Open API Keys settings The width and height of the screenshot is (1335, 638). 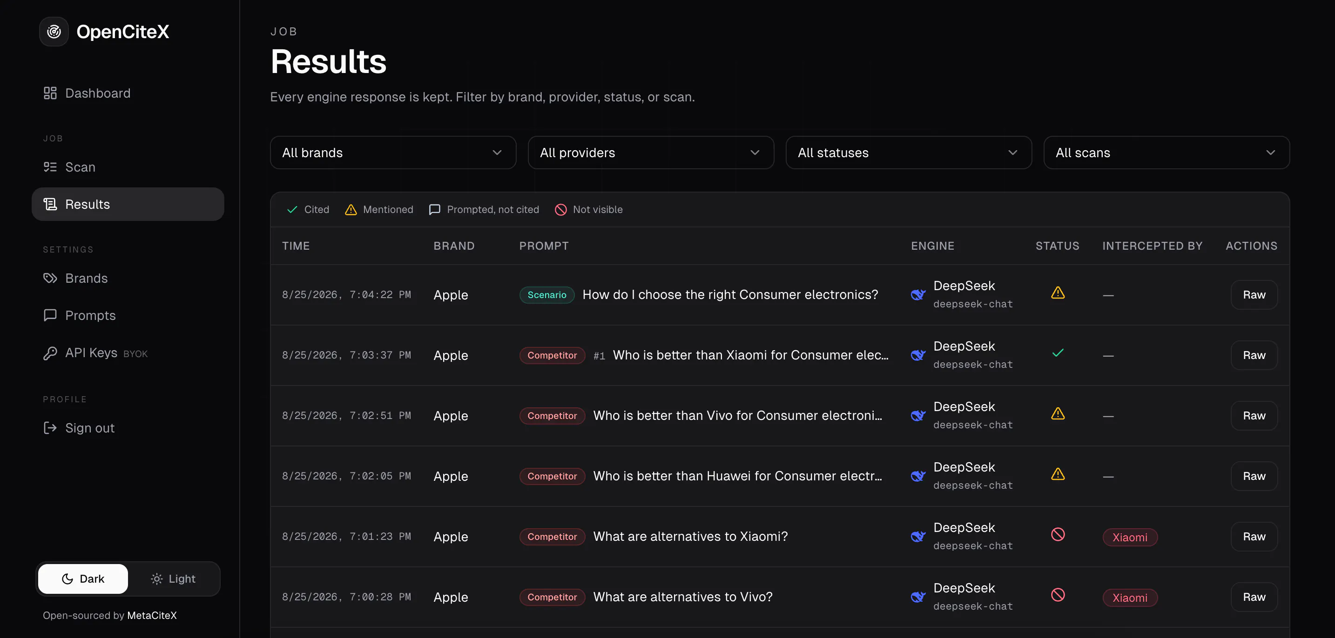tap(128, 352)
